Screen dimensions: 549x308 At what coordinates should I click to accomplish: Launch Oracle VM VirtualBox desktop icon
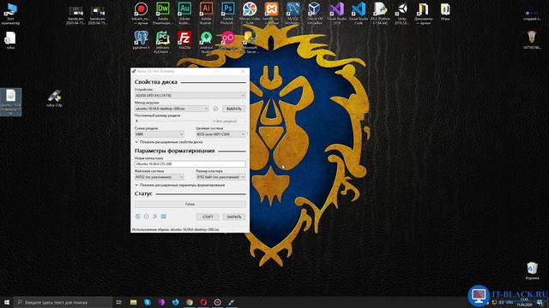point(315,14)
